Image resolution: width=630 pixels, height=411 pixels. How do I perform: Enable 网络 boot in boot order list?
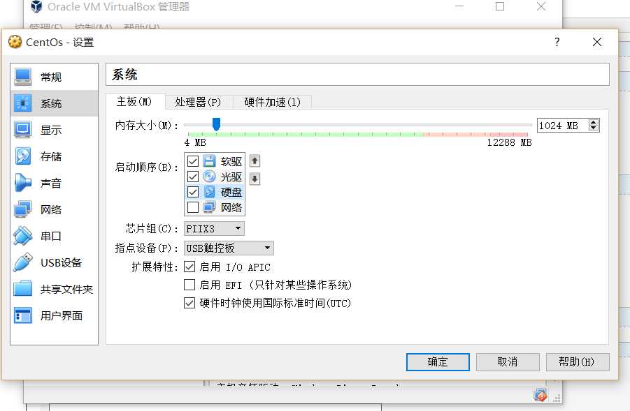pyautogui.click(x=193, y=207)
